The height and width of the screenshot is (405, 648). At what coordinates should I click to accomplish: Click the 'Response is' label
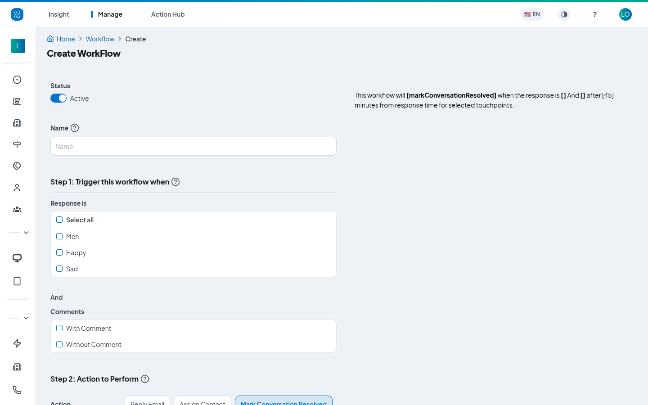coord(68,203)
